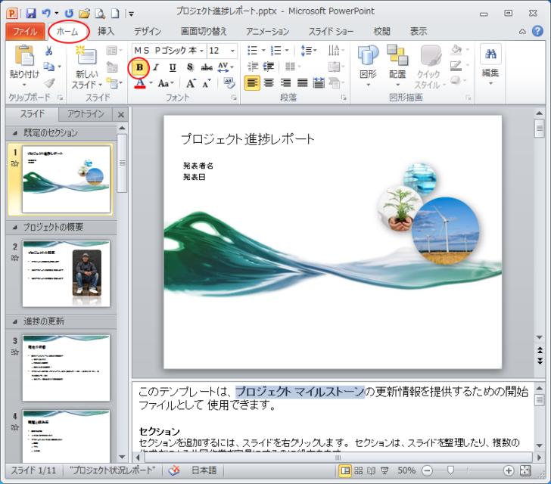
Task: Click the Editing (編集) binoculars icon
Action: pyautogui.click(x=490, y=54)
